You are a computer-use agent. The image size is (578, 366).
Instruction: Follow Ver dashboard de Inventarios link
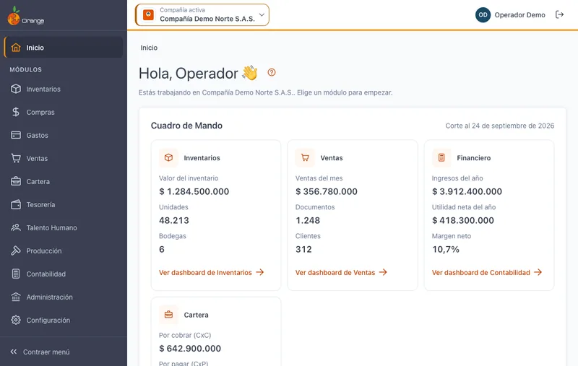point(212,272)
